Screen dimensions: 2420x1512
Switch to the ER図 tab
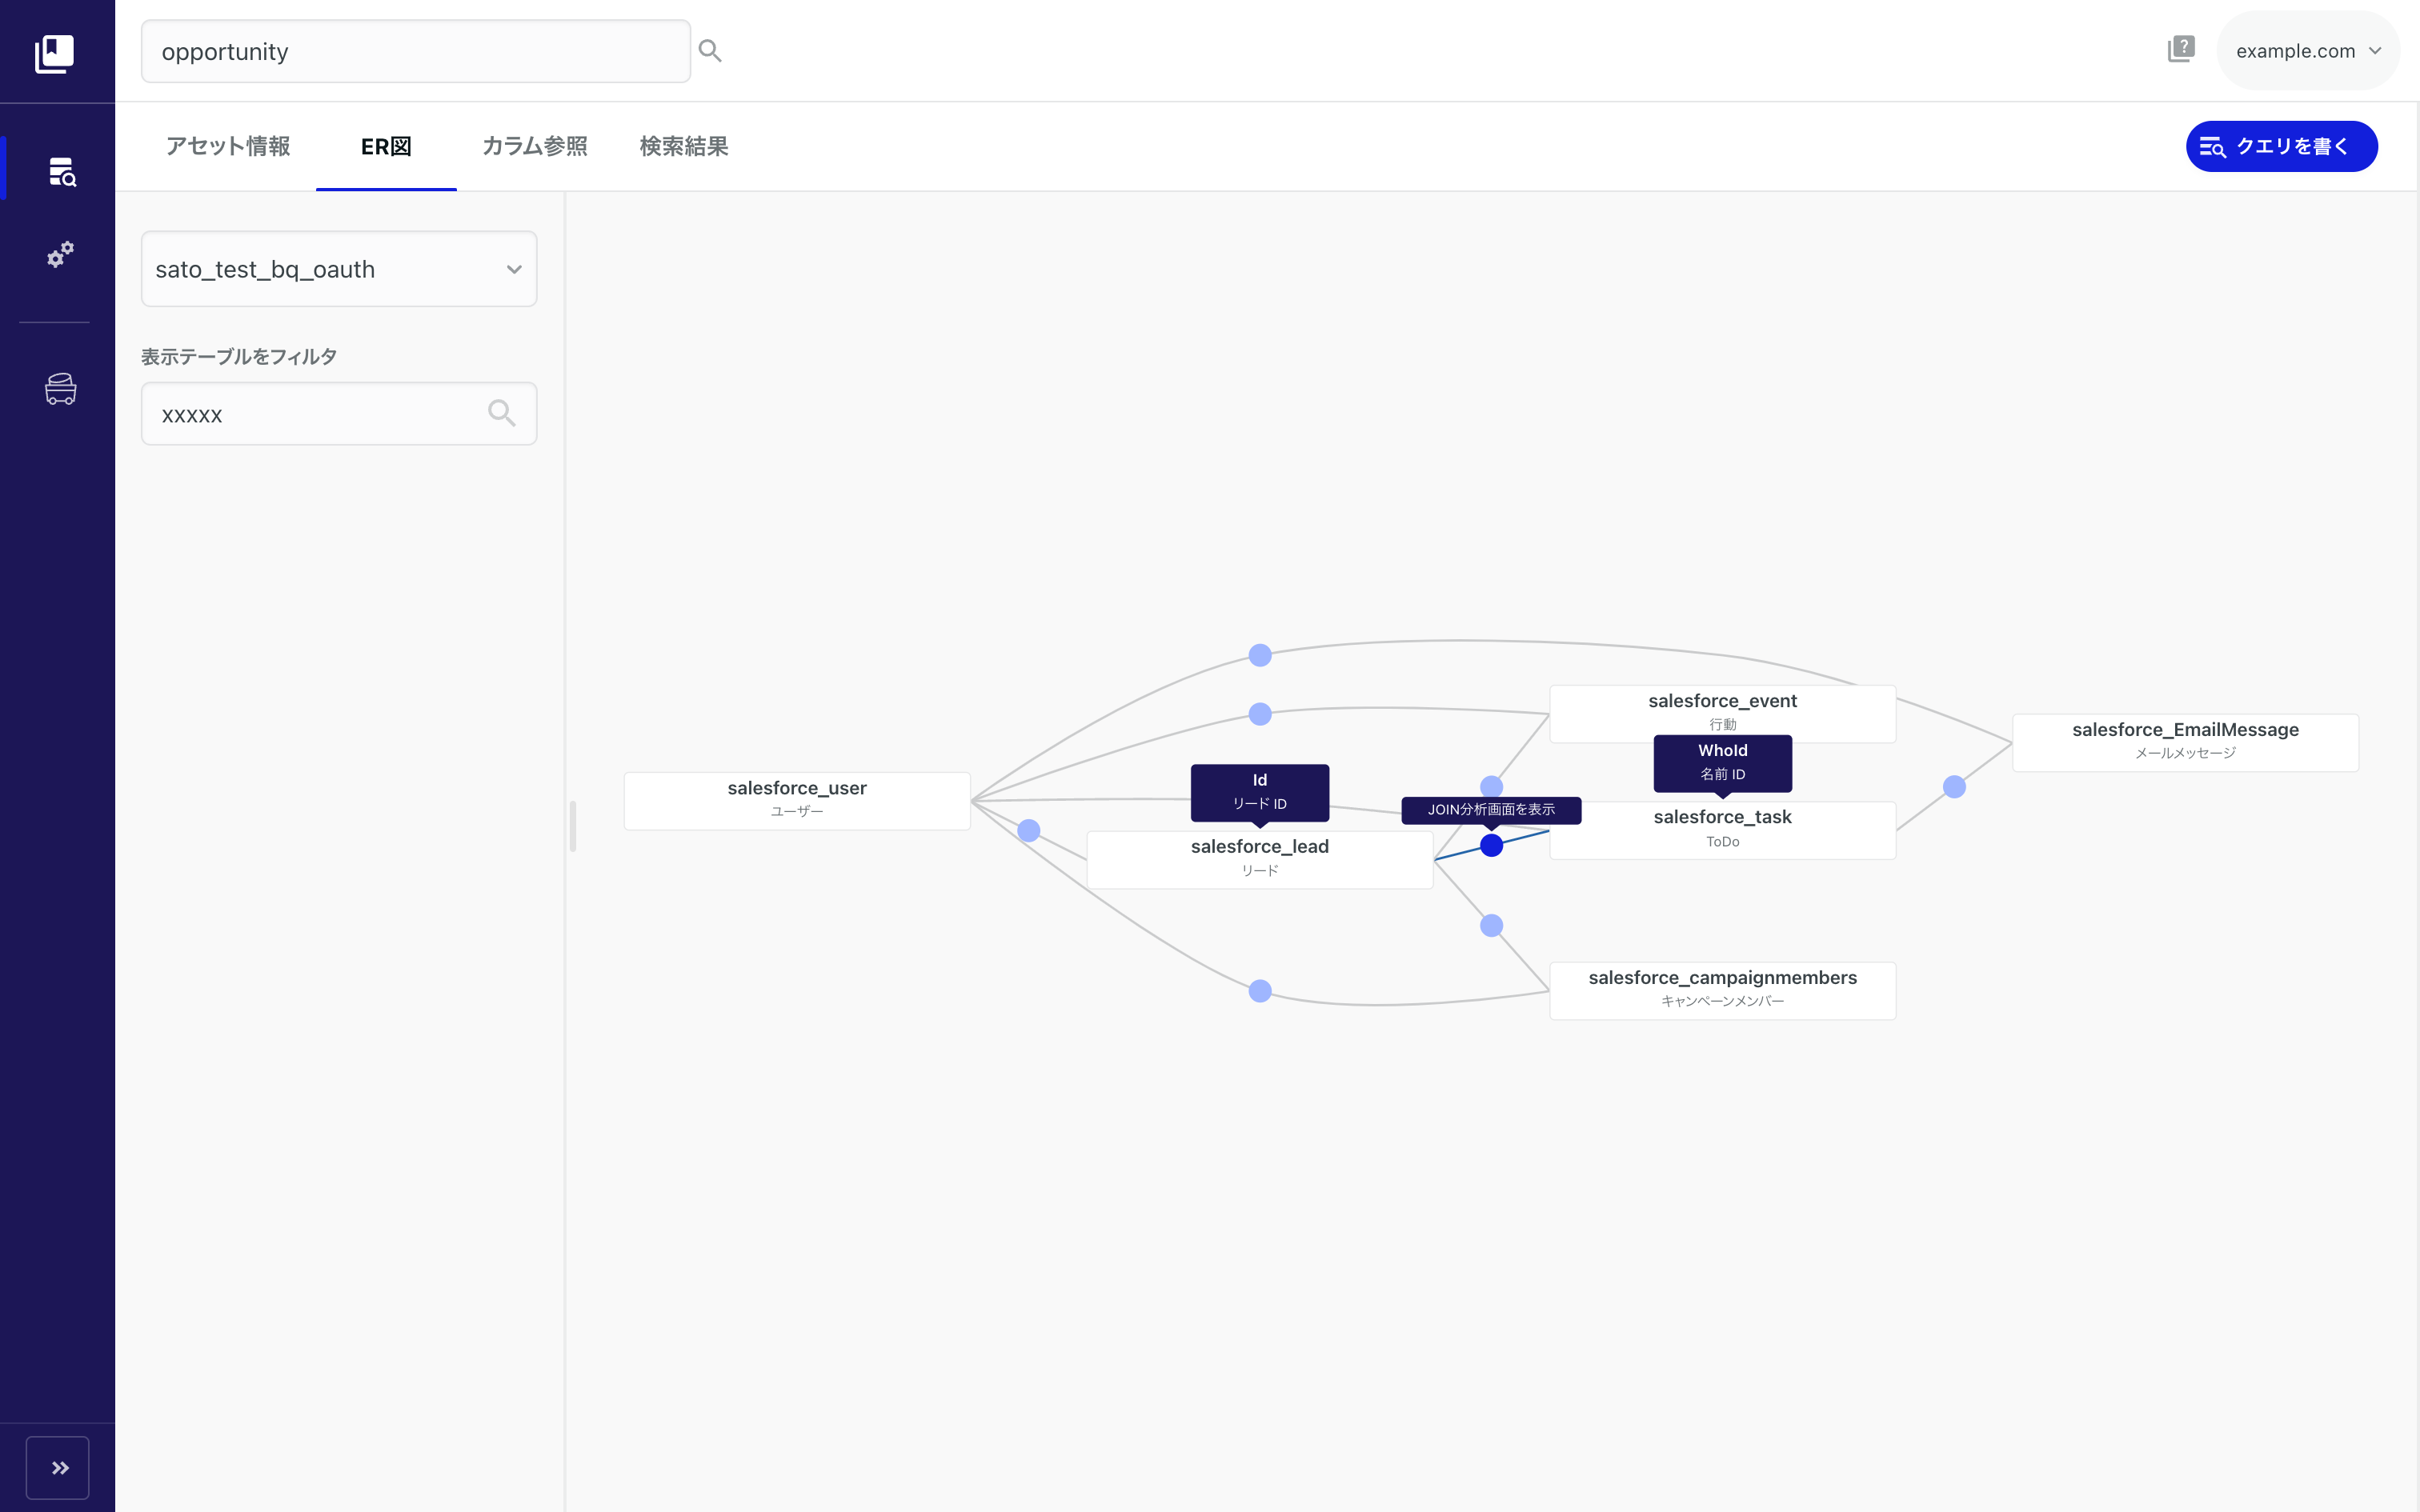(386, 146)
